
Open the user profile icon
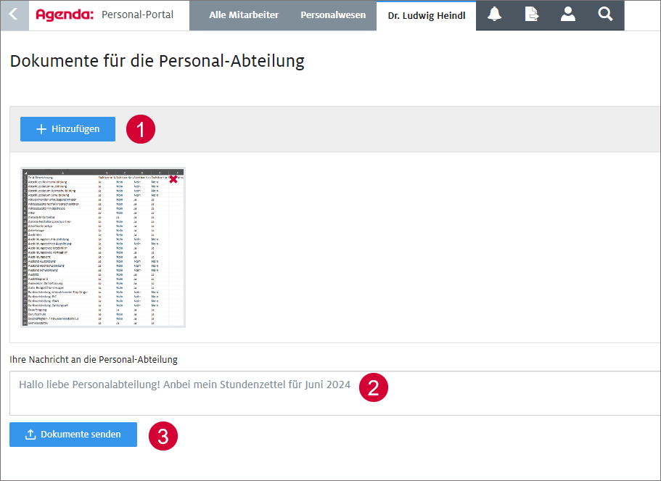(x=568, y=15)
